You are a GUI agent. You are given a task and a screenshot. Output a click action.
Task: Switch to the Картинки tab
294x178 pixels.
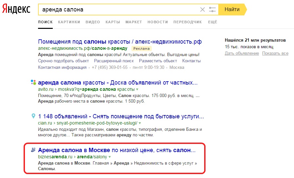tap(69, 22)
